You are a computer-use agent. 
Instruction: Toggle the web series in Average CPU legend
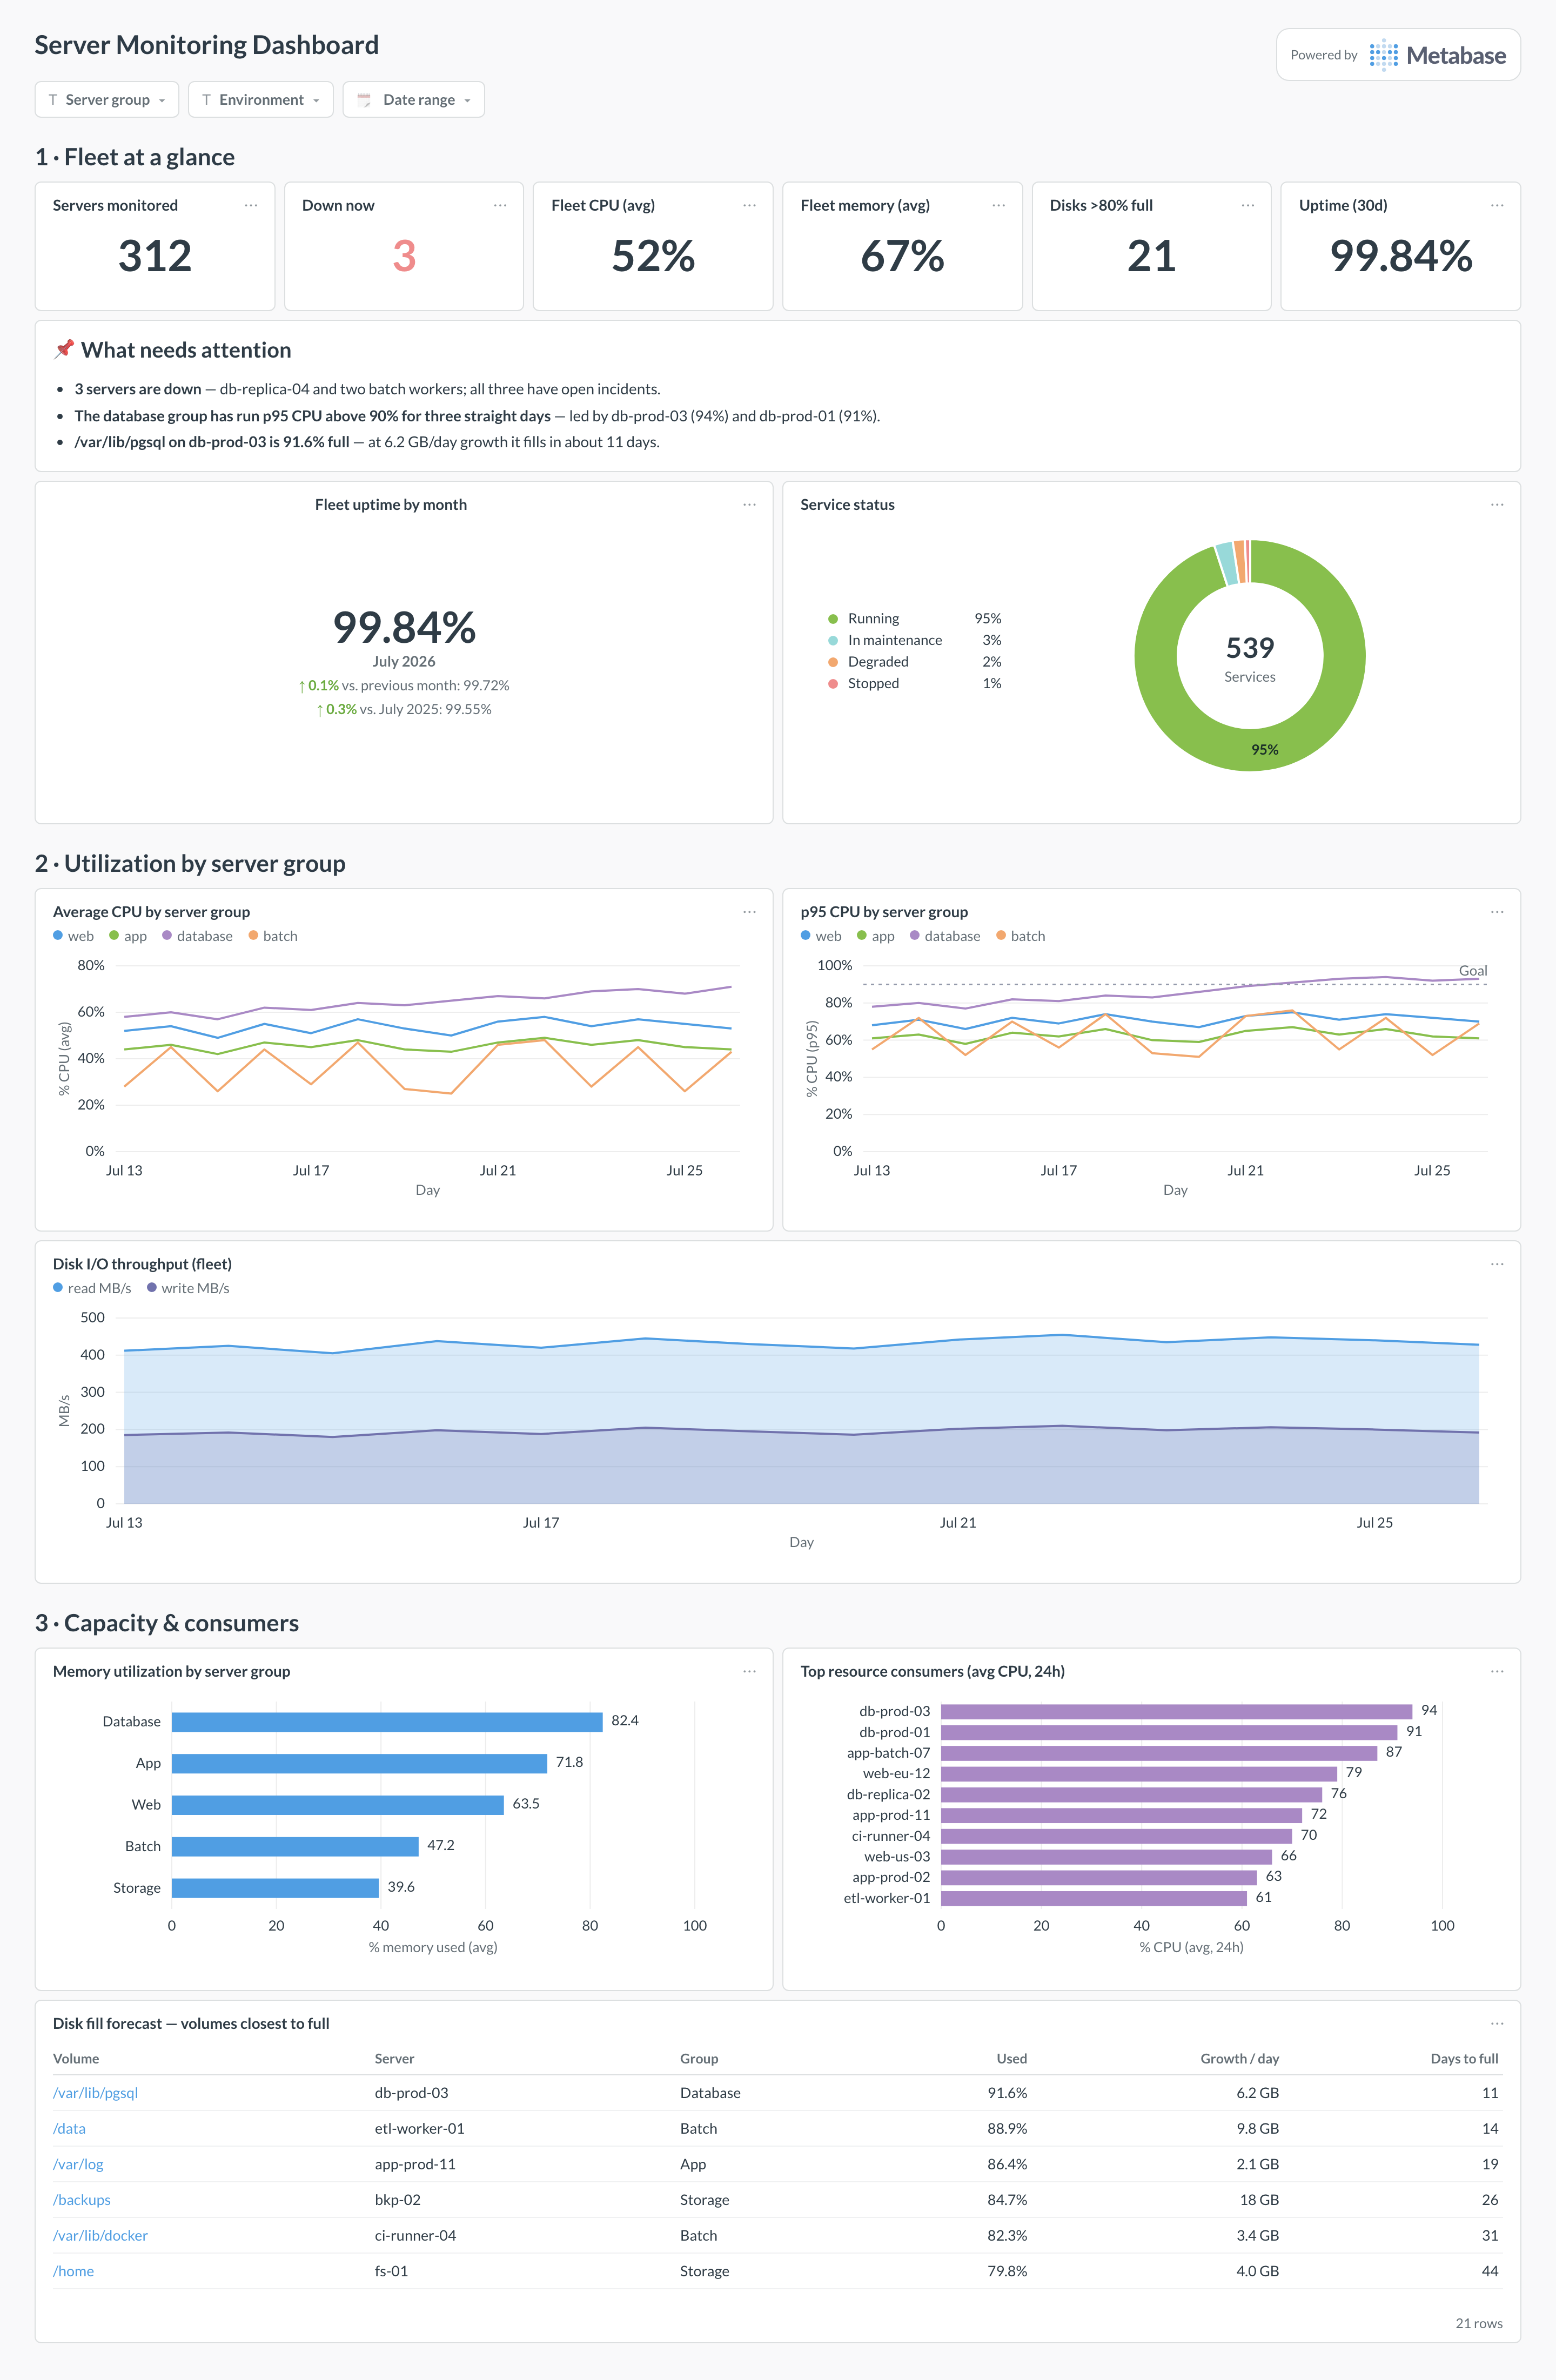[73, 936]
